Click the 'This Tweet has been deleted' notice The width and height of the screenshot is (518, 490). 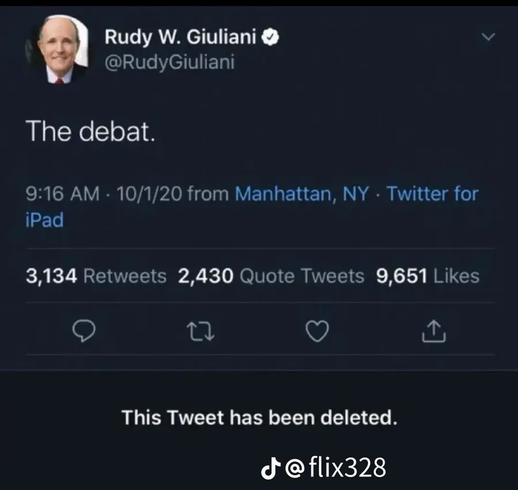tap(260, 417)
